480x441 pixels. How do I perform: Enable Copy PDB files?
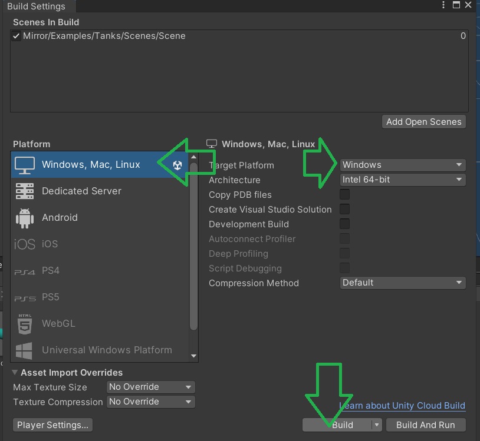[344, 194]
